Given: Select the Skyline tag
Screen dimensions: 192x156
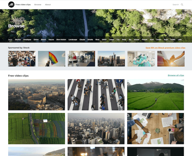Looking at the screenshot, I should 18,40.
